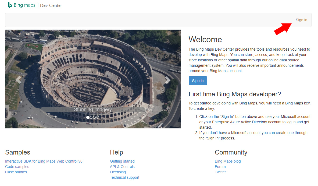Open the Code samples link
This screenshot has height=186, width=318.
[x=17, y=167]
